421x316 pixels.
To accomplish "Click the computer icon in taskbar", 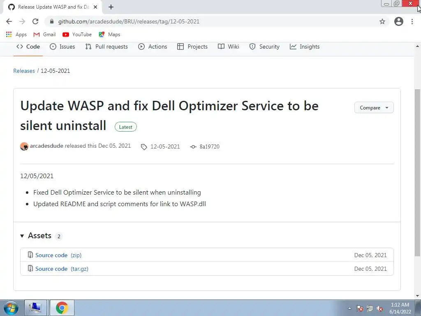I will (35, 308).
